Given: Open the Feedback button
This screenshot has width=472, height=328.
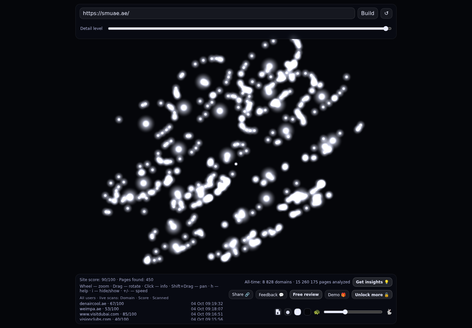Looking at the screenshot, I should click(x=271, y=295).
